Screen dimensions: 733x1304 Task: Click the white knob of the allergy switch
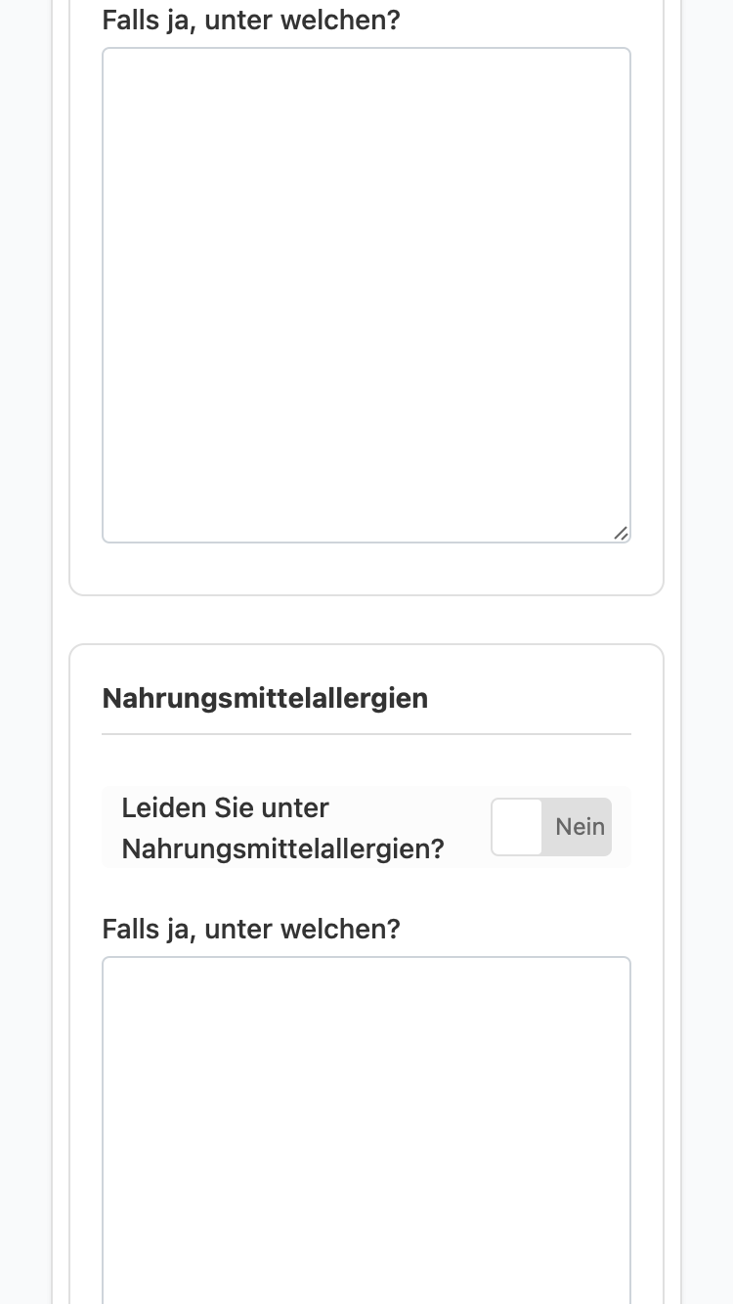(x=517, y=827)
